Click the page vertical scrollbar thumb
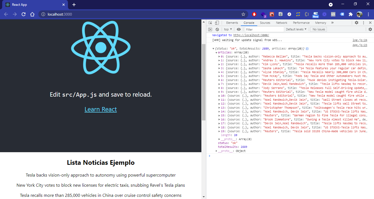 click(204, 82)
